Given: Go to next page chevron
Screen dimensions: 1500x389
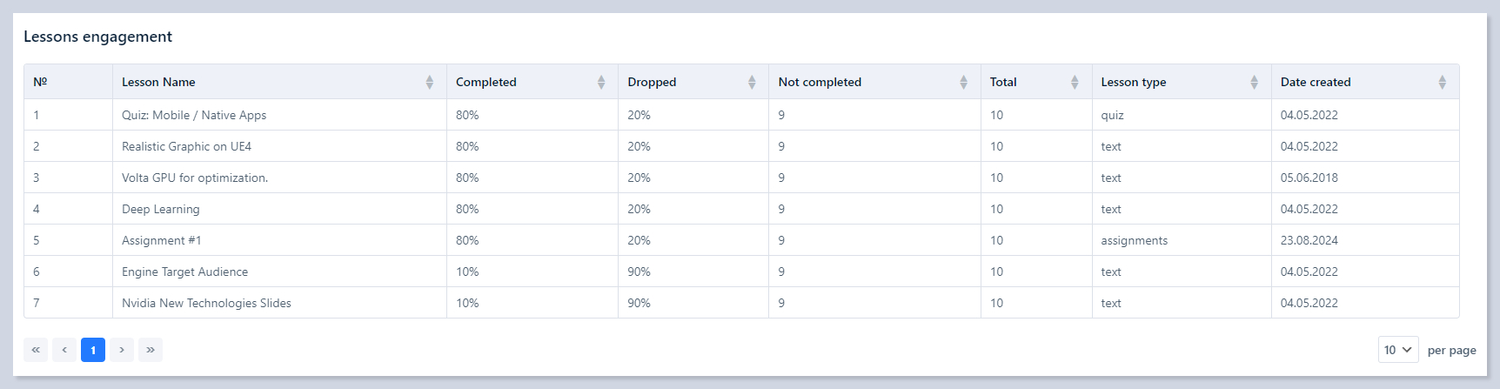Looking at the screenshot, I should coord(122,350).
